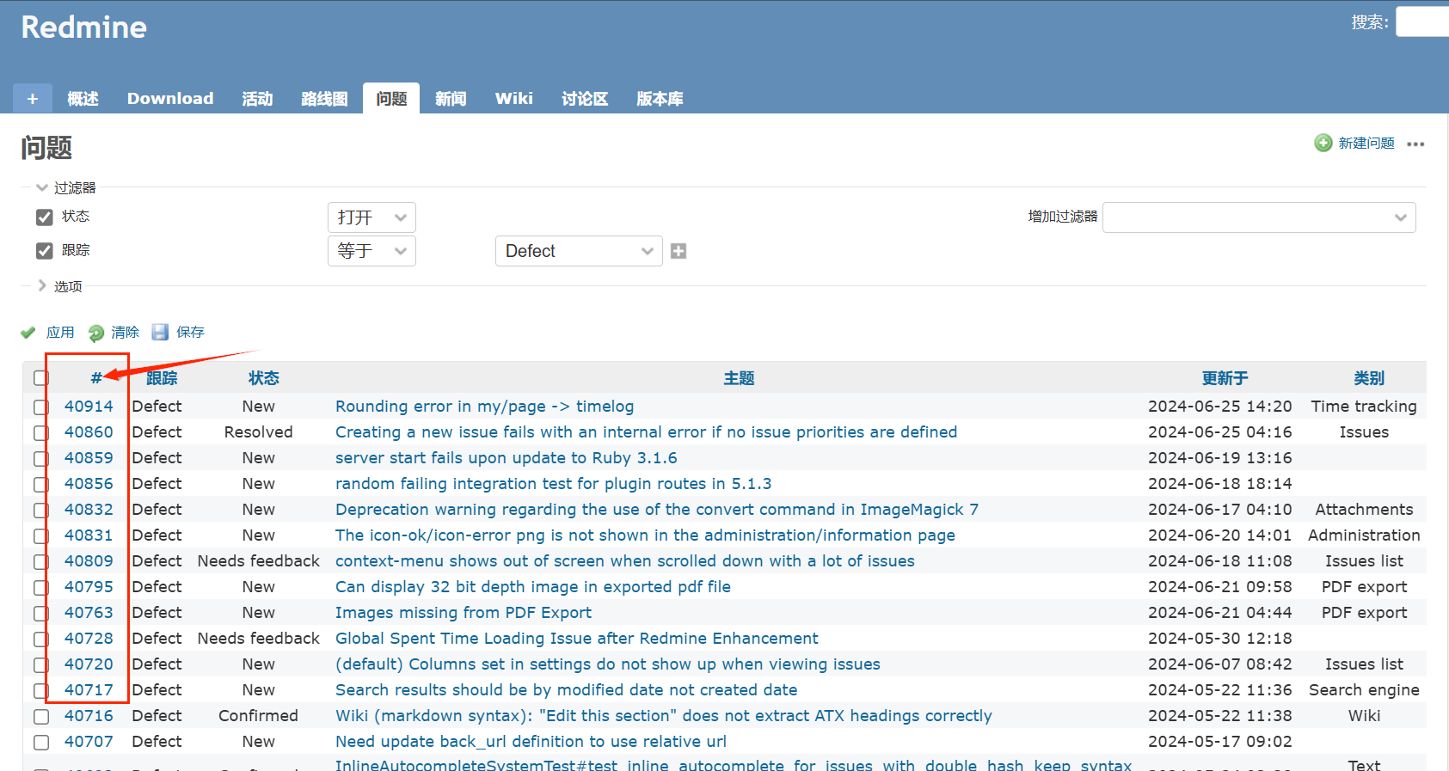
Task: Open issue number 40728
Action: [89, 639]
